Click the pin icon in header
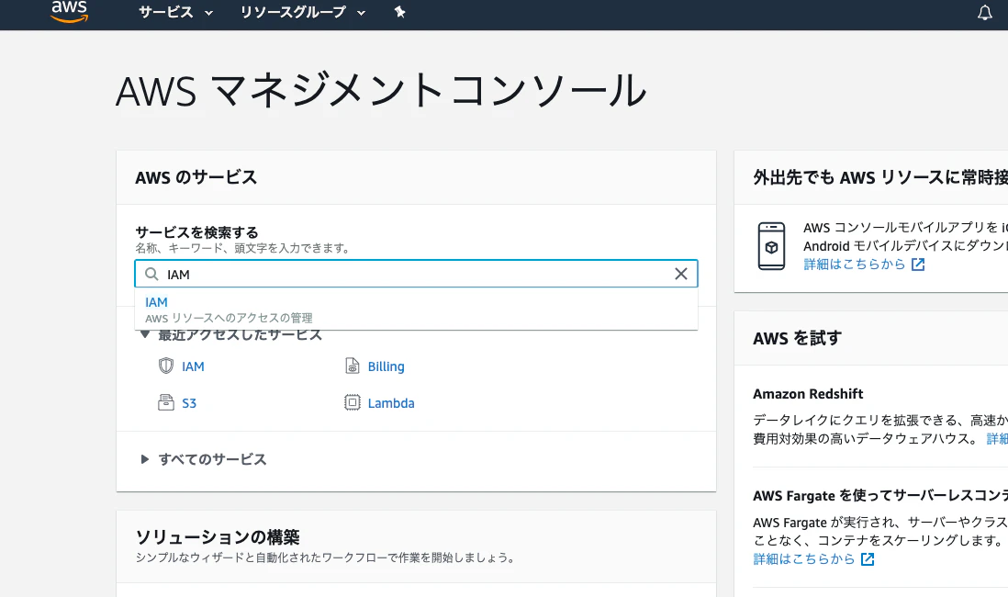This screenshot has width=1008, height=597. 400,12
